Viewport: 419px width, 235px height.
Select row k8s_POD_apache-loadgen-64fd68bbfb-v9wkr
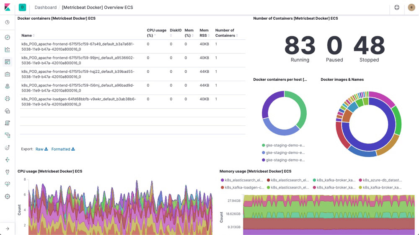132,102
